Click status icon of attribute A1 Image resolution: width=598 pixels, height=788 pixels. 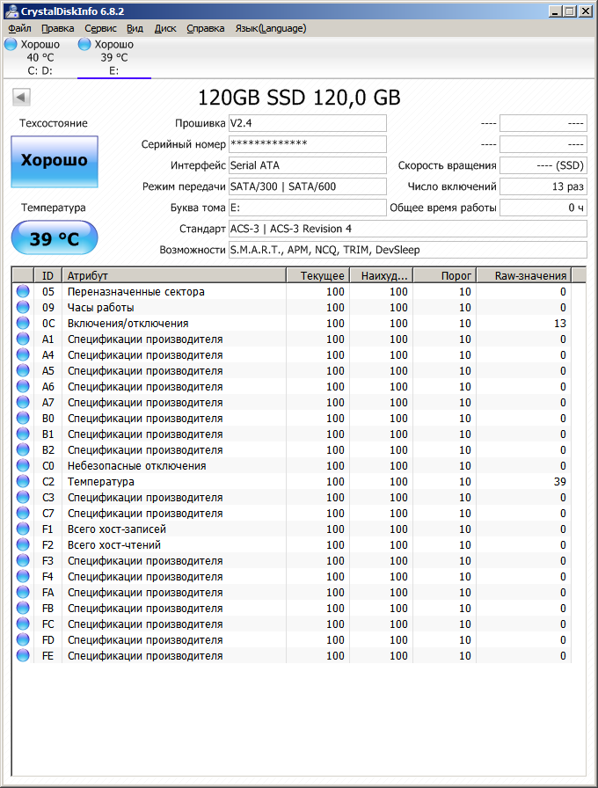[x=23, y=339]
